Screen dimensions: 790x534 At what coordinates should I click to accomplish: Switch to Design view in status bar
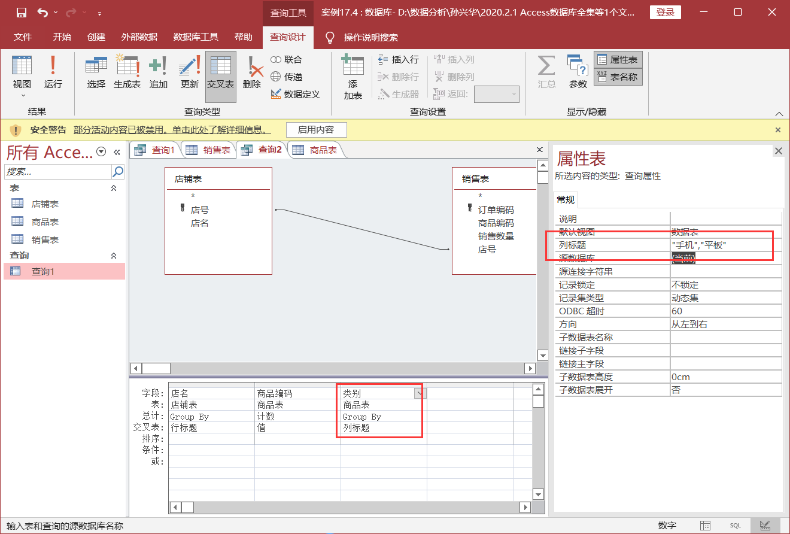point(765,526)
